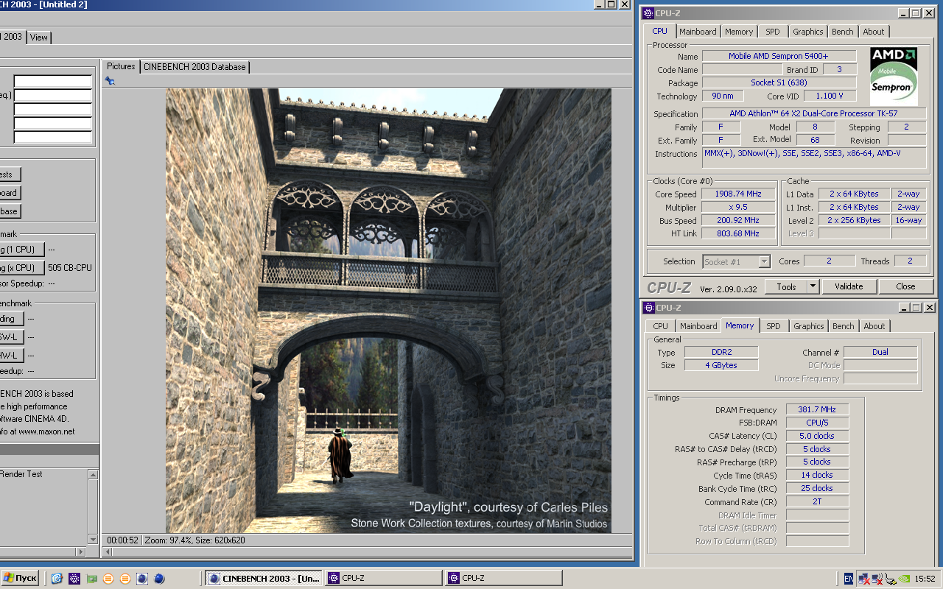Open the Bench tab in lower CPU-Z

[844, 326]
